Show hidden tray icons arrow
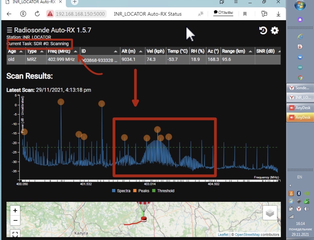This screenshot has height=240, width=314. point(290,185)
